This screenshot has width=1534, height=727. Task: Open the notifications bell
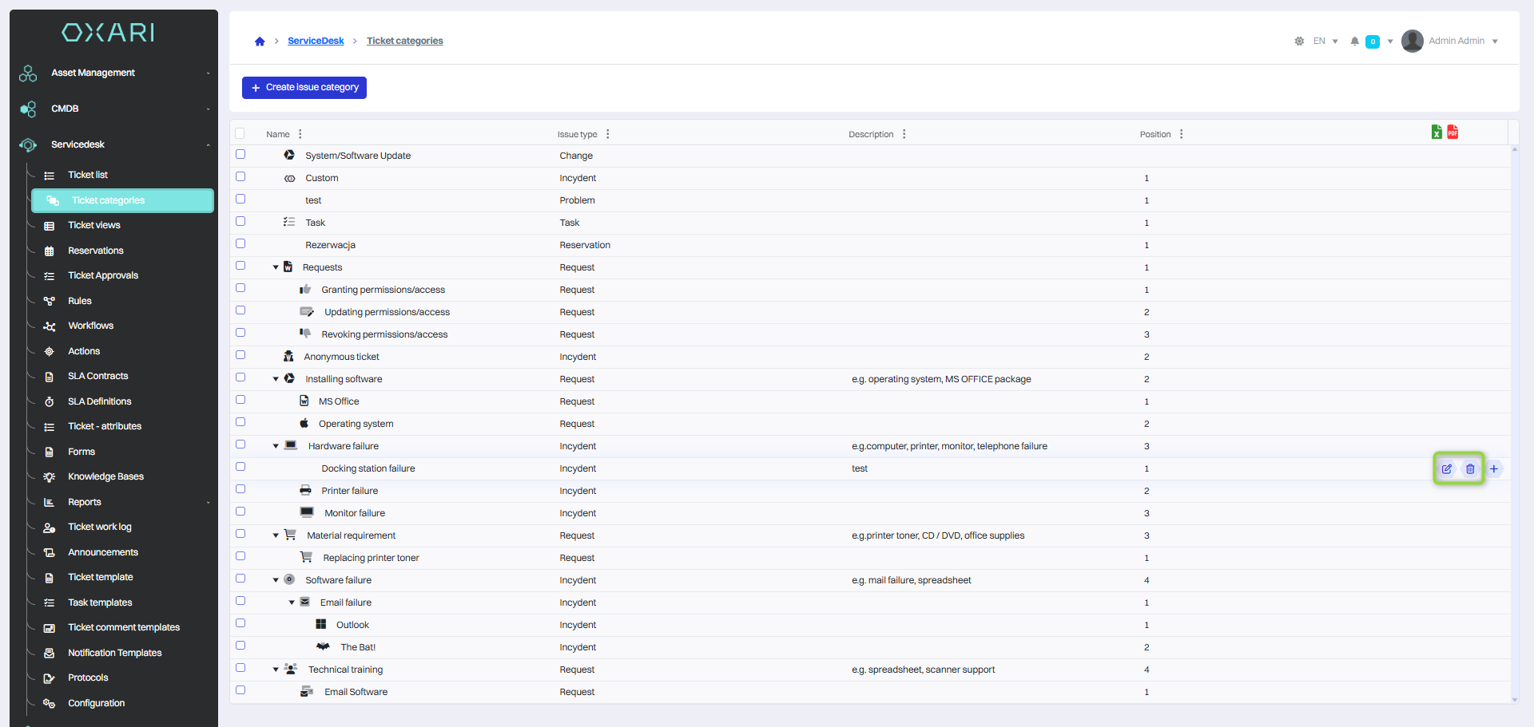[x=1354, y=41]
